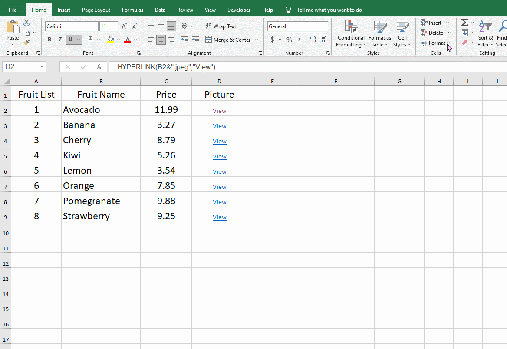Click the red font color swatch
Screen dimensions: 507x349
(x=128, y=40)
